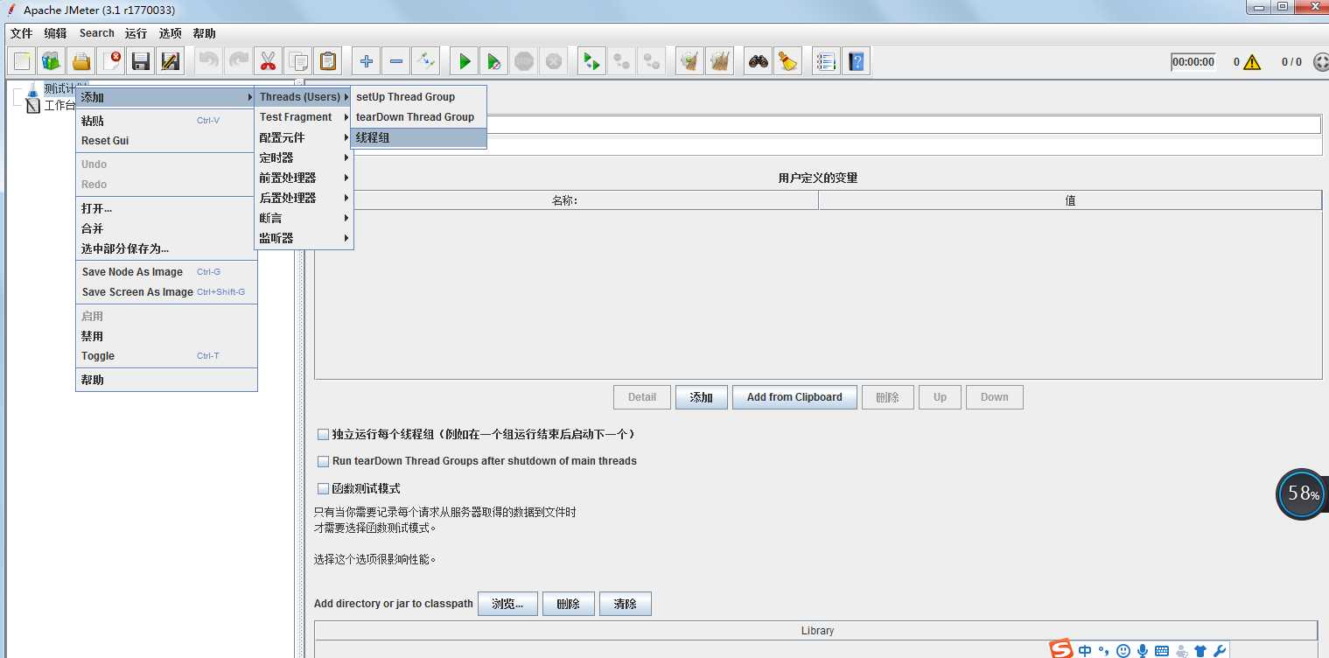Screen dimensions: 1329x658
Task: Click Save Node As Image menu entry
Action: pyautogui.click(x=166, y=272)
